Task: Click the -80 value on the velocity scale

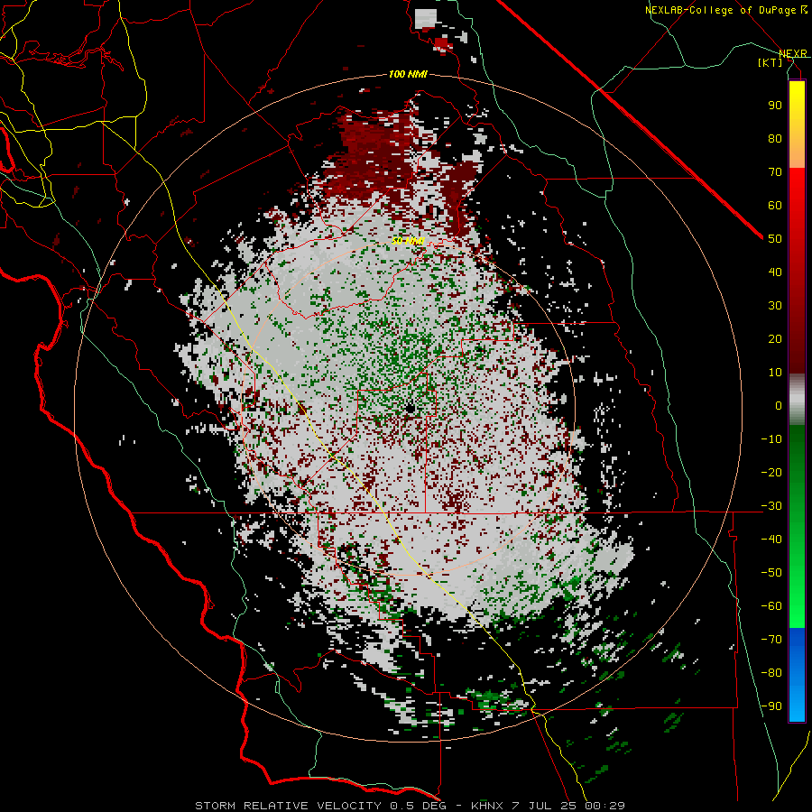Action: click(771, 673)
